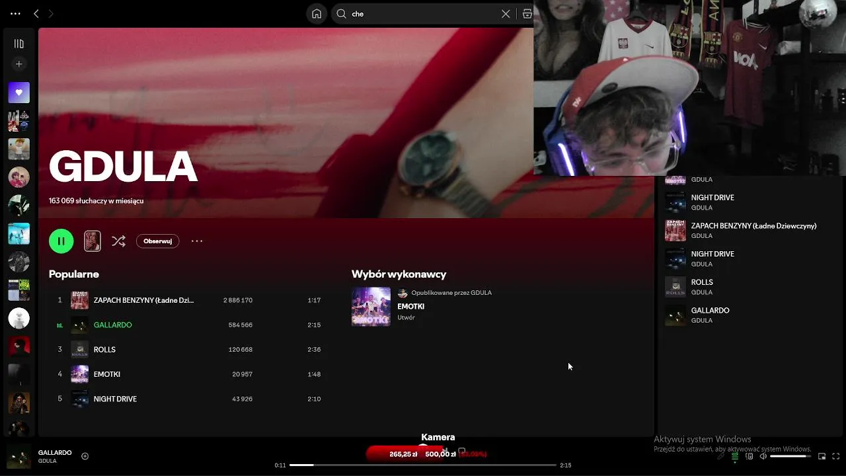Click EMOTKI cover art under Wybór wykonawcy
846x476 pixels.
click(x=371, y=307)
